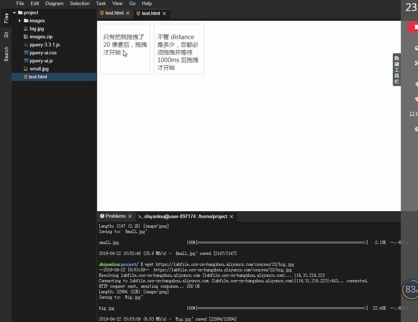Click the wget big.jpg command line
This screenshot has width=418, height=322.
coord(219,264)
